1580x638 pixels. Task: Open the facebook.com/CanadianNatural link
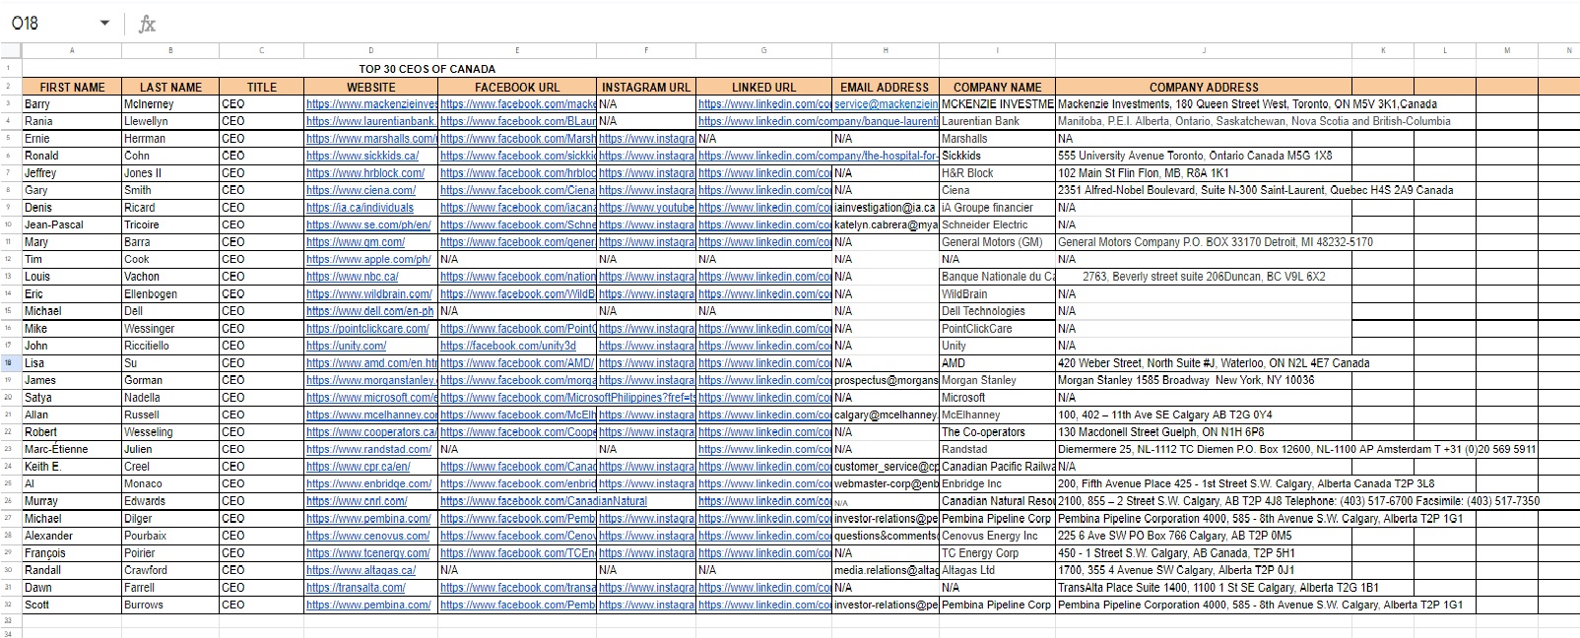544,501
